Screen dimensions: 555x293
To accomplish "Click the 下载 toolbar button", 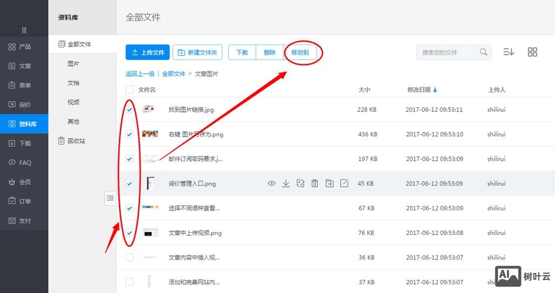I will pos(242,52).
